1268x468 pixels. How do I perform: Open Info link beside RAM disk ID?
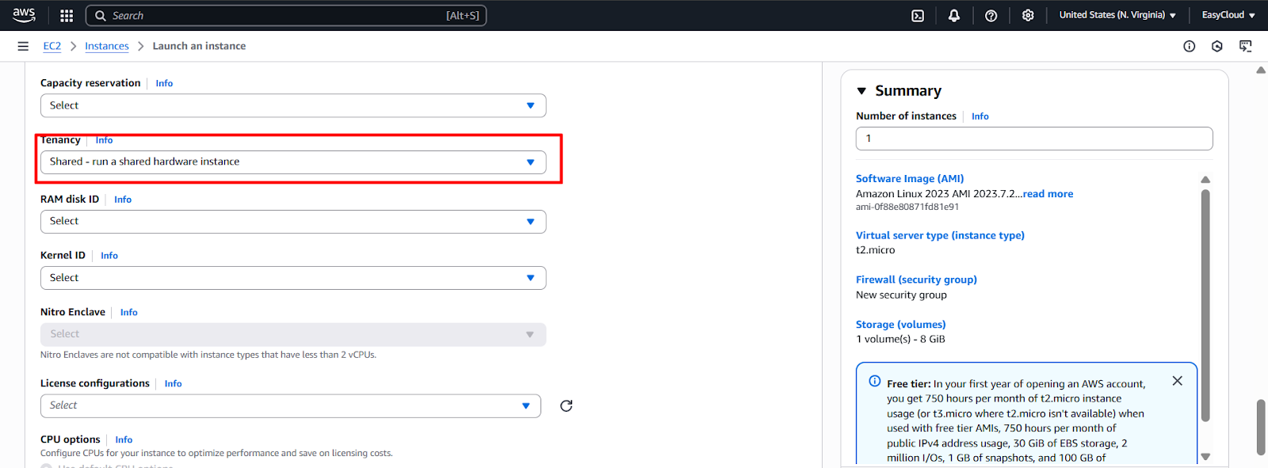(123, 200)
